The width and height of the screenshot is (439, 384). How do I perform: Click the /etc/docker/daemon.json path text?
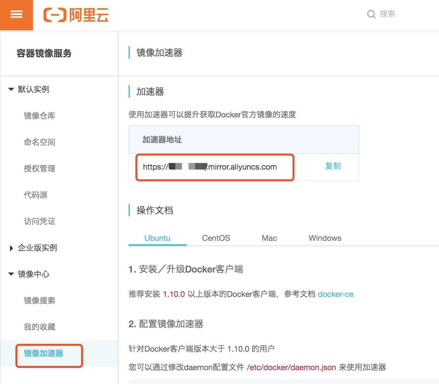point(291,368)
